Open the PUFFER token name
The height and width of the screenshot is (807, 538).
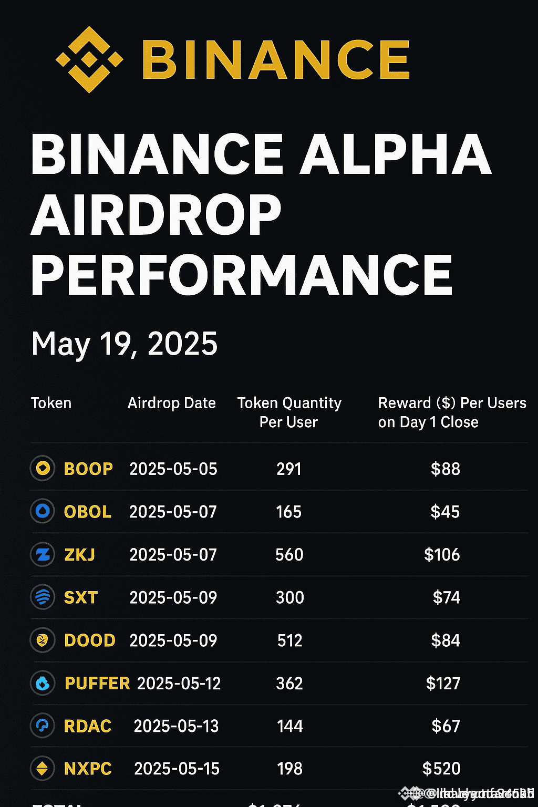pos(97,683)
